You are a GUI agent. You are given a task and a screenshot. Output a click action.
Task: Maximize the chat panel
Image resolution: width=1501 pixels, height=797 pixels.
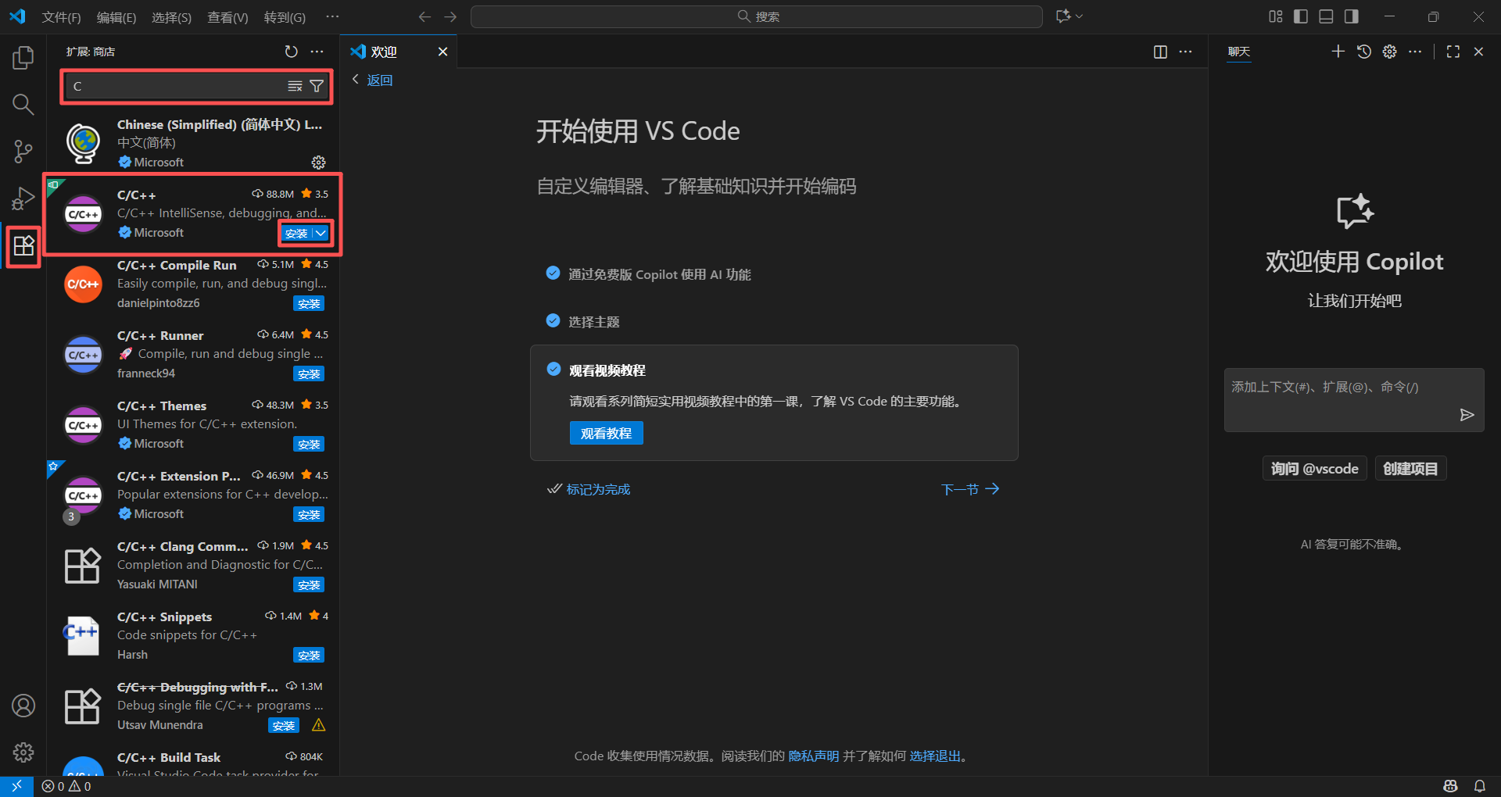click(x=1453, y=52)
